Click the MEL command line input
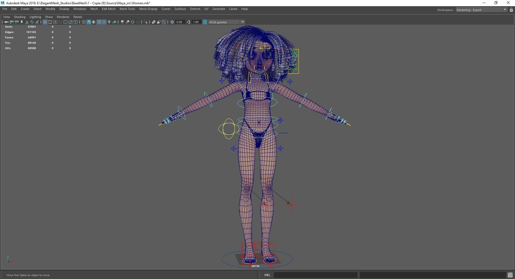 coord(315,275)
